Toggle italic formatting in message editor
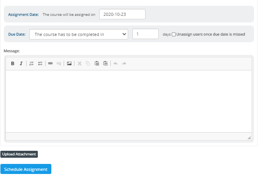259x179 pixels. [21, 63]
